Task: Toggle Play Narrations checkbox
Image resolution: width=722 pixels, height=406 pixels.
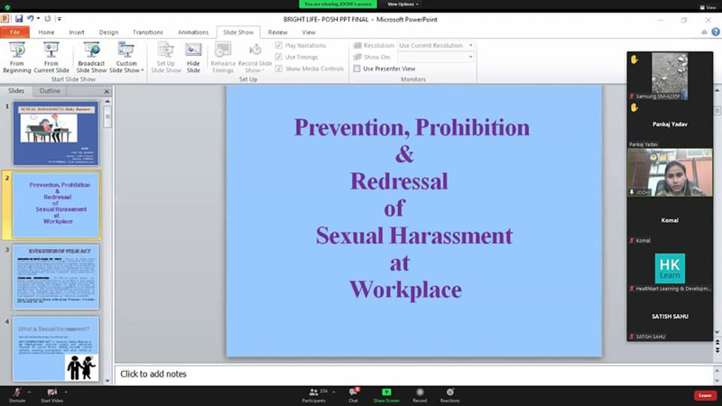Action: 279,45
